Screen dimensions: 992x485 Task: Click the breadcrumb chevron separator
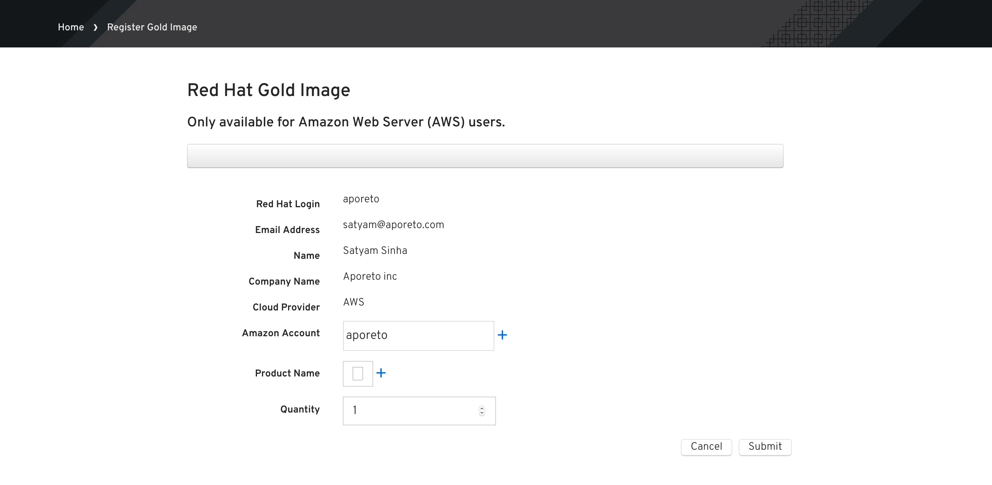95,27
